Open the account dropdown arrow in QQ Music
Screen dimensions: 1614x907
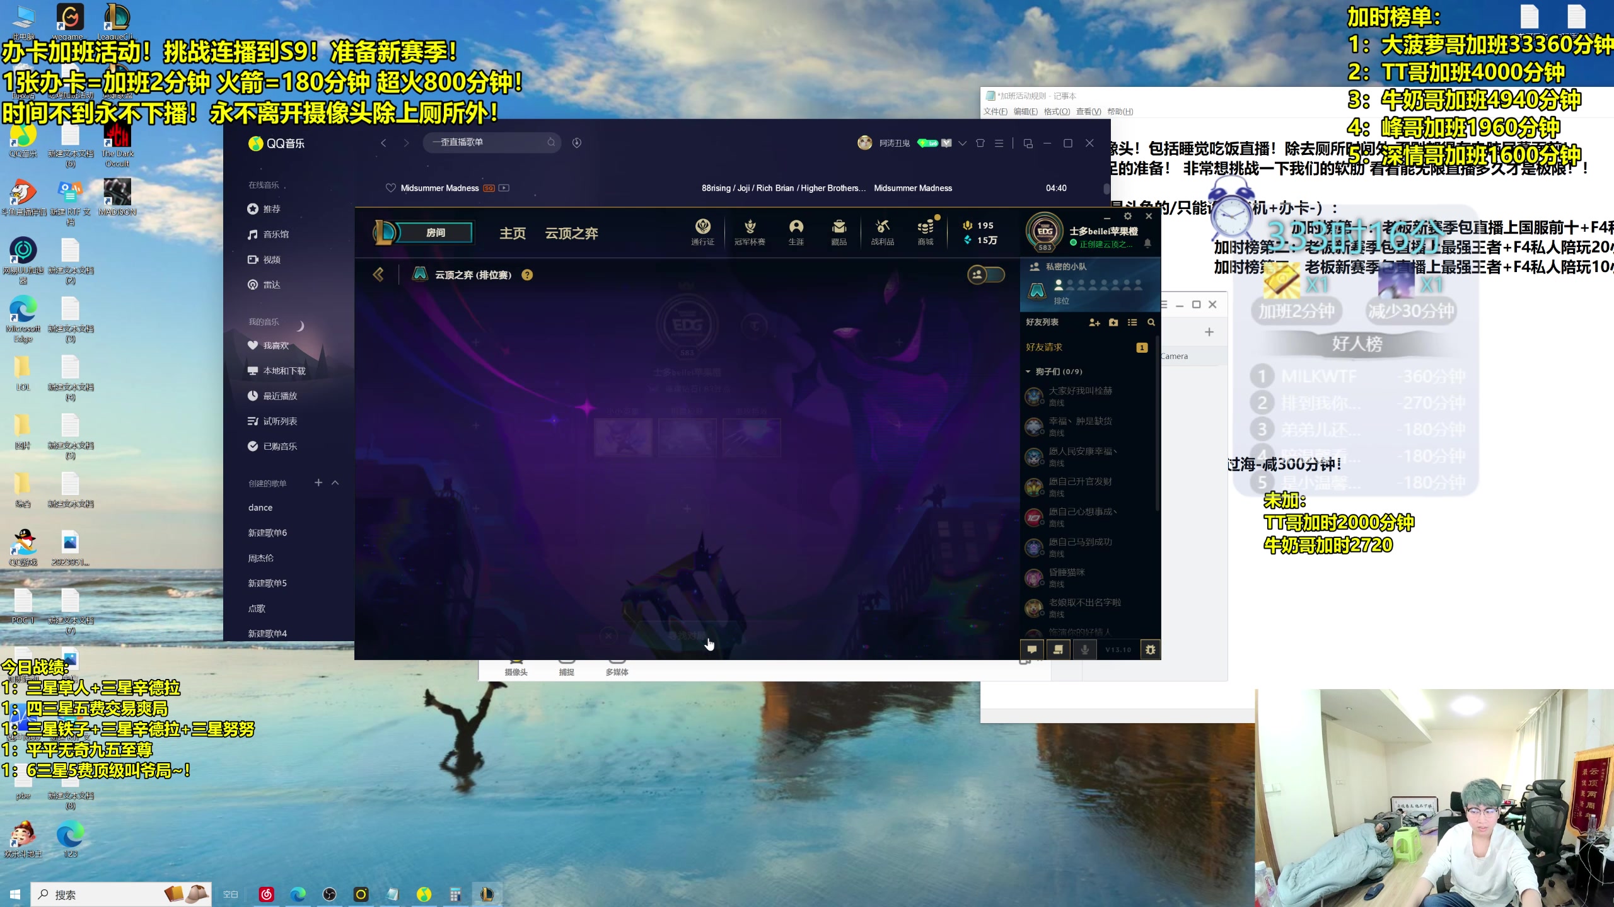pos(962,143)
